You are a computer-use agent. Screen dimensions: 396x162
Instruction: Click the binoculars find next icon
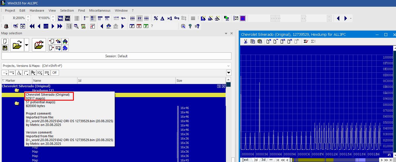point(109,26)
